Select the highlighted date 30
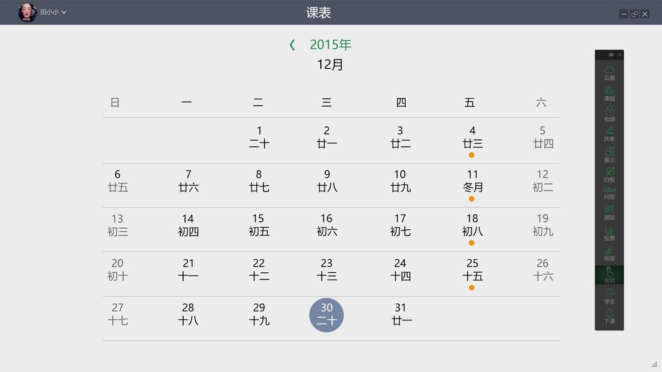This screenshot has width=662, height=372. (326, 314)
